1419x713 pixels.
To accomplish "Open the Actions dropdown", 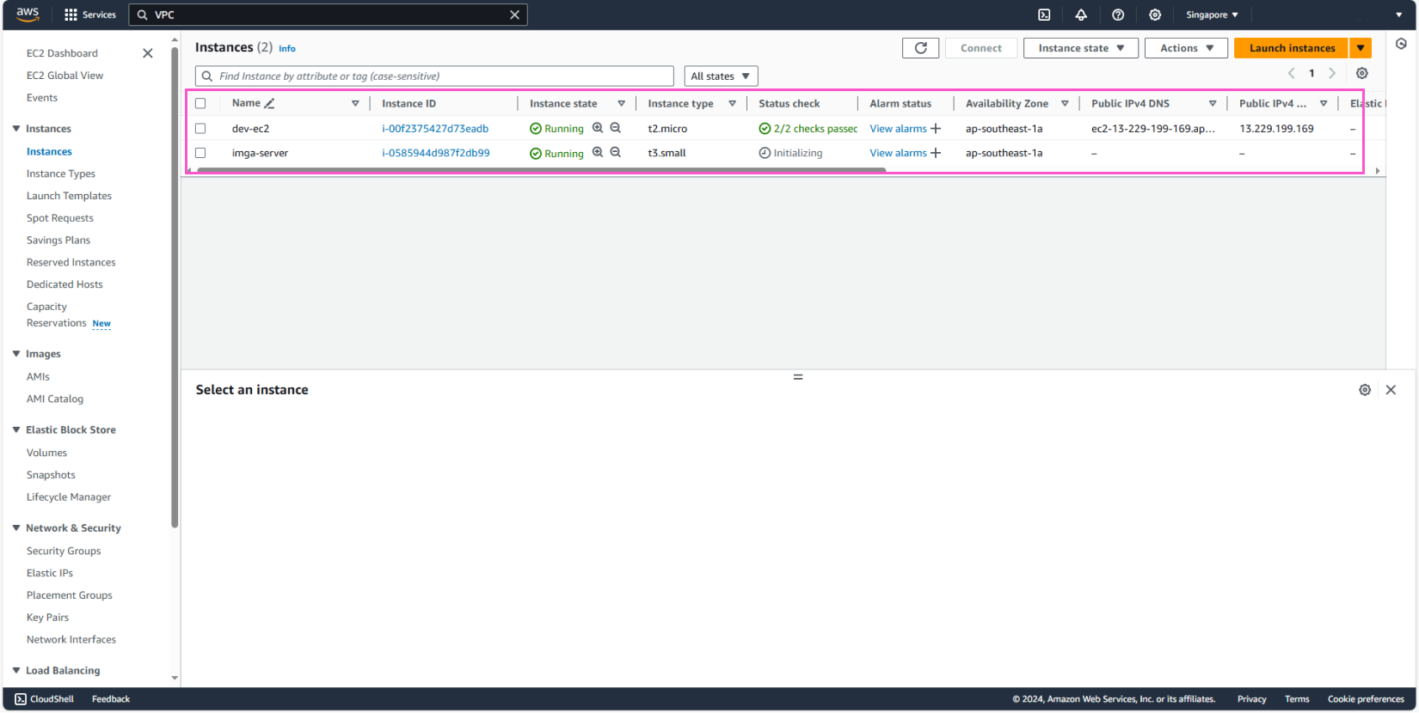I will tap(1186, 48).
